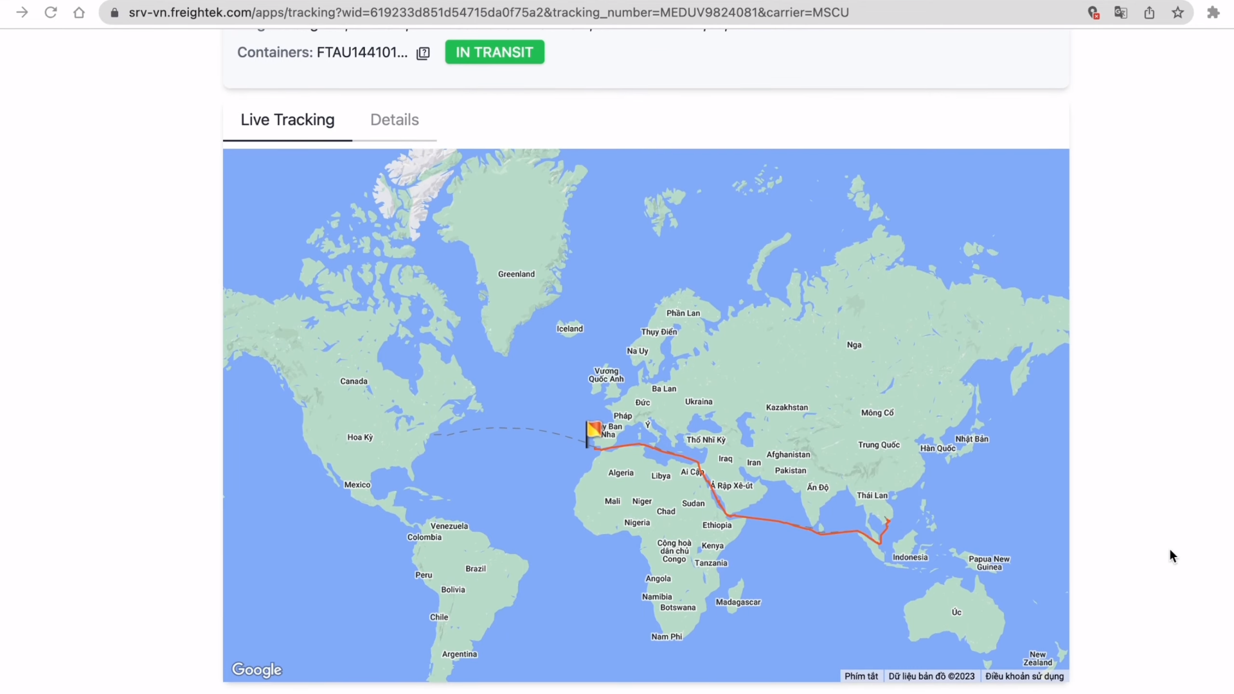
Task: Select the Live Tracking tab
Action: [287, 120]
